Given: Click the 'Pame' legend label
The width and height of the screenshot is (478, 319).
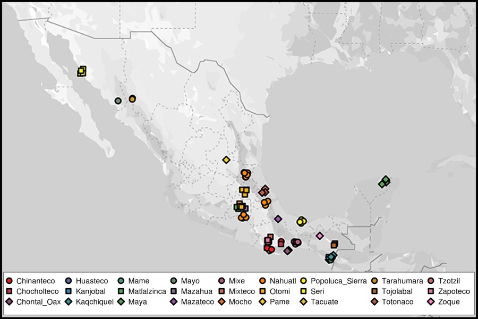Looking at the screenshot, I should (x=279, y=301).
